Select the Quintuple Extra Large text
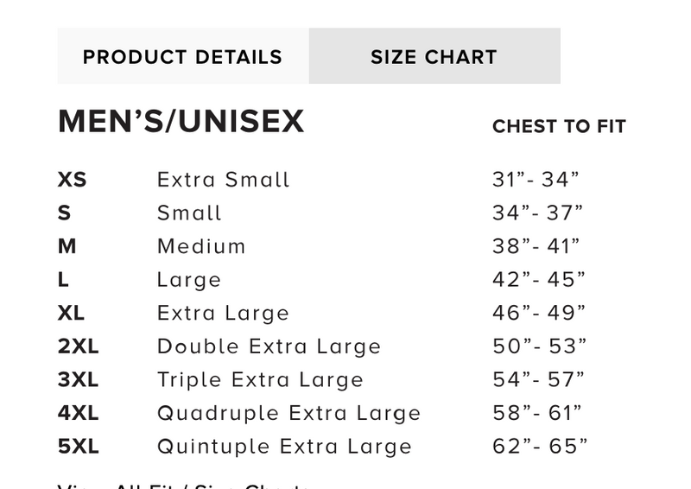The image size is (691, 489). 284,447
